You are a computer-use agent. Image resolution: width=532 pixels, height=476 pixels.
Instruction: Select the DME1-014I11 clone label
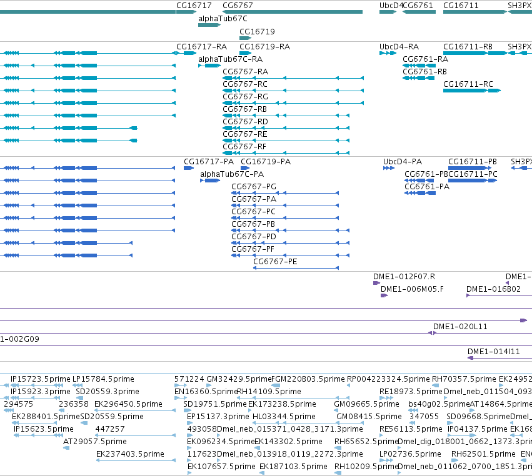pyautogui.click(x=494, y=351)
